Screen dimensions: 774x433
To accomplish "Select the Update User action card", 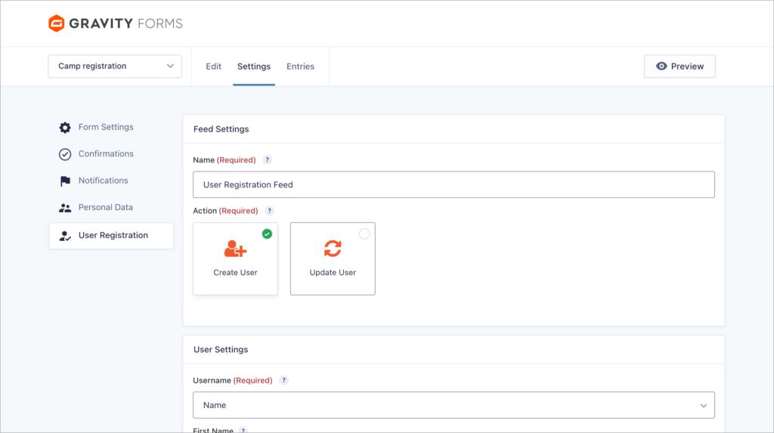I will click(333, 258).
